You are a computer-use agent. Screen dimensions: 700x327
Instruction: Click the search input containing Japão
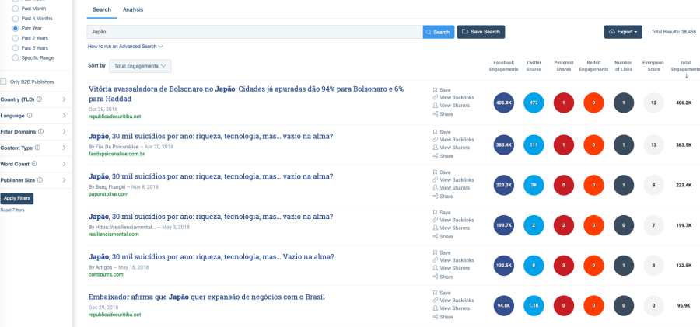tap(255, 32)
